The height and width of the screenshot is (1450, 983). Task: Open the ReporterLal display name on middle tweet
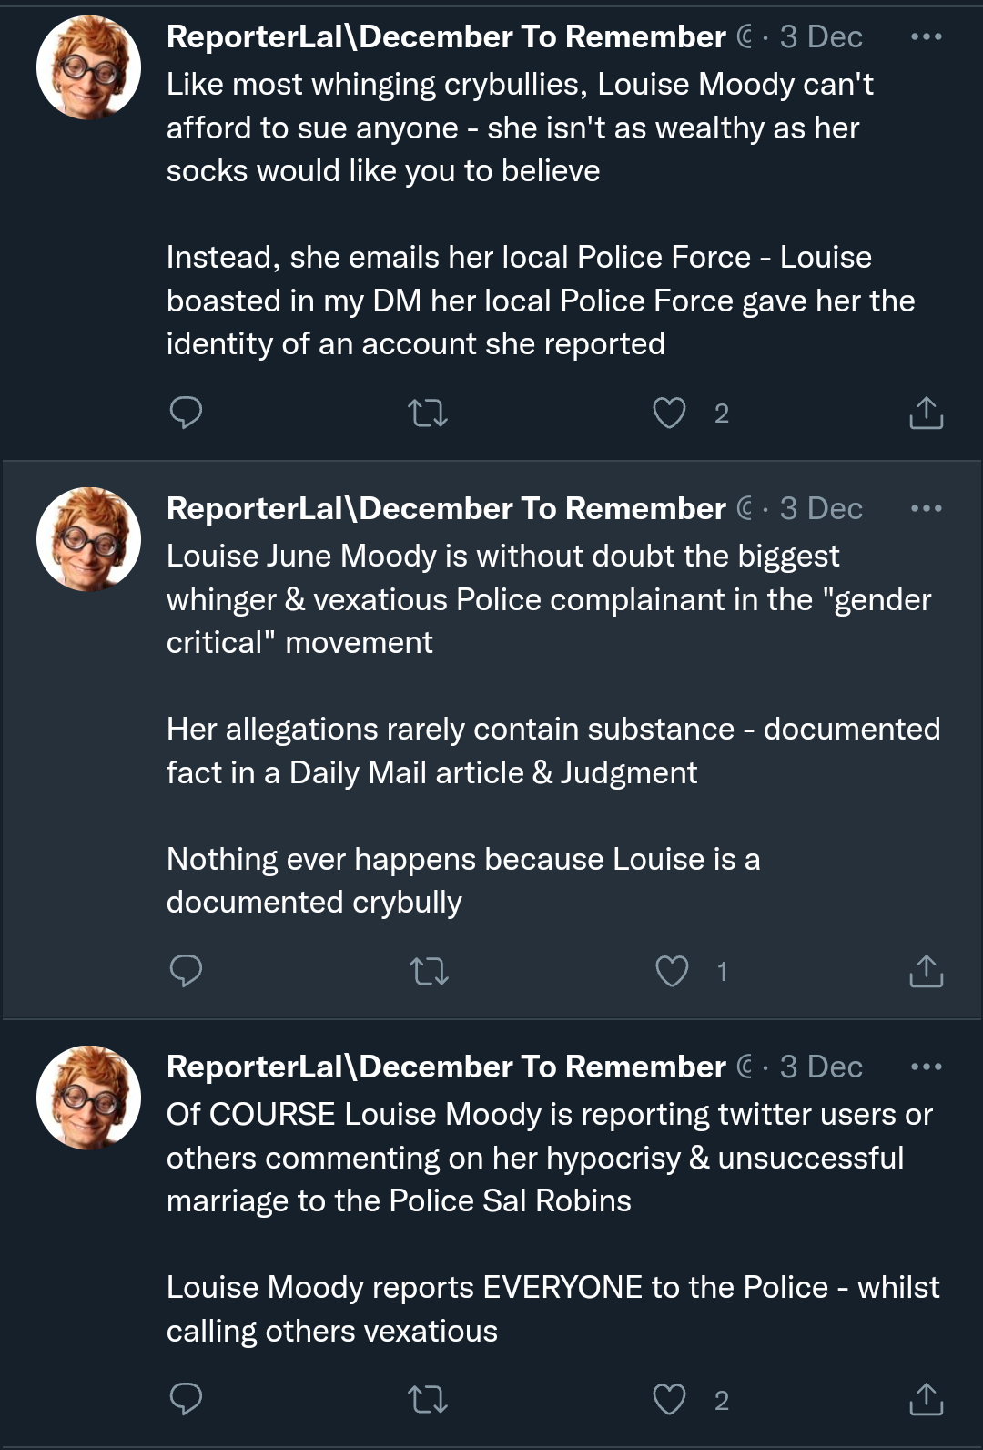[446, 508]
